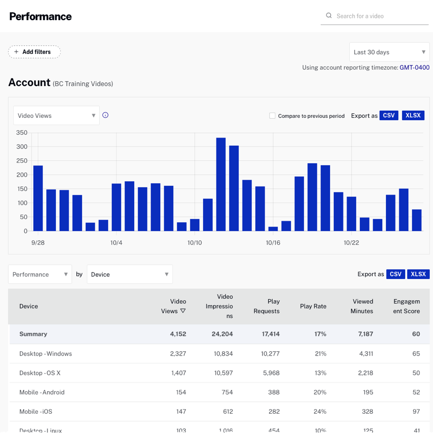Open the Performance dimension dropdown
The image size is (433, 433).
point(40,274)
